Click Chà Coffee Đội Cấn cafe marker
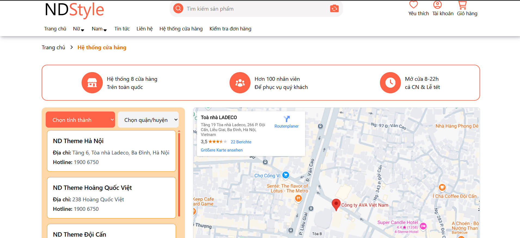 (x=442, y=187)
